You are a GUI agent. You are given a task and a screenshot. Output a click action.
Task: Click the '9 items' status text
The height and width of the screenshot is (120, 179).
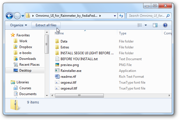(33, 102)
